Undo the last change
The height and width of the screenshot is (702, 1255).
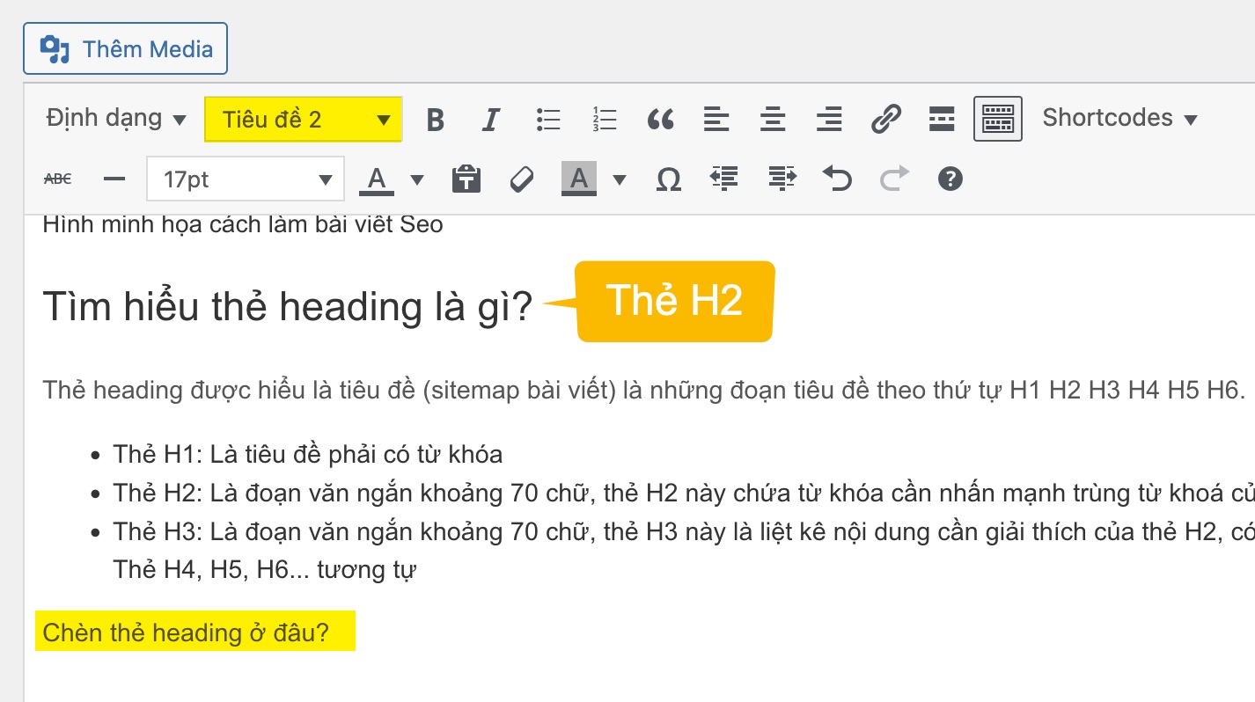tap(837, 179)
